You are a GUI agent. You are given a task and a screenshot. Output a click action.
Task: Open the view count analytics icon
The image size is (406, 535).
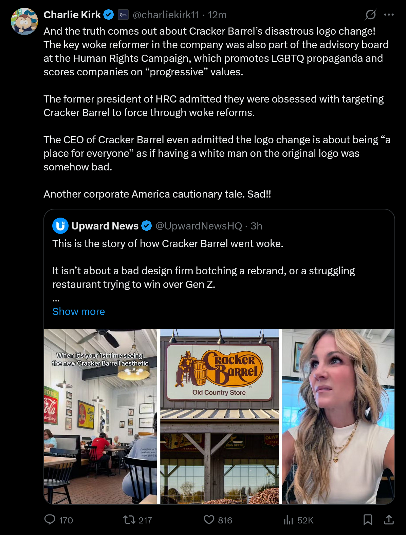point(288,520)
